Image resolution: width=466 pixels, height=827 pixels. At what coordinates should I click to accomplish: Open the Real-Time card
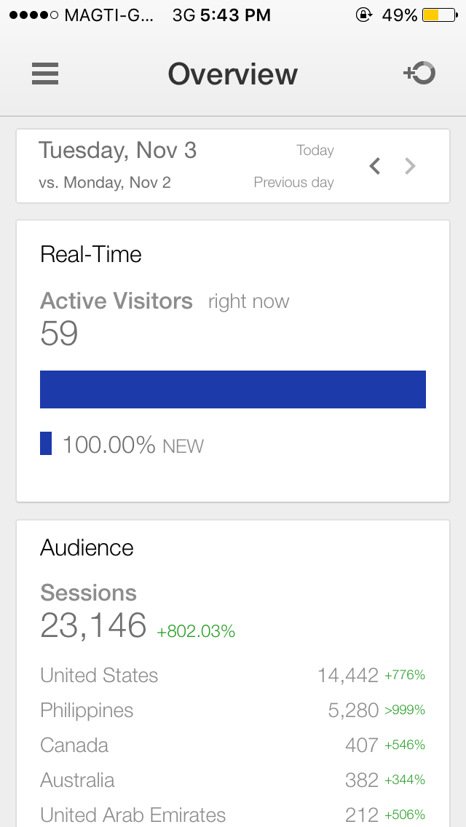click(91, 254)
